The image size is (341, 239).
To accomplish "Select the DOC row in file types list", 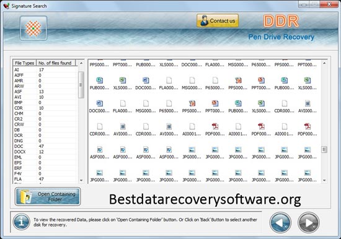I will pos(45,146).
